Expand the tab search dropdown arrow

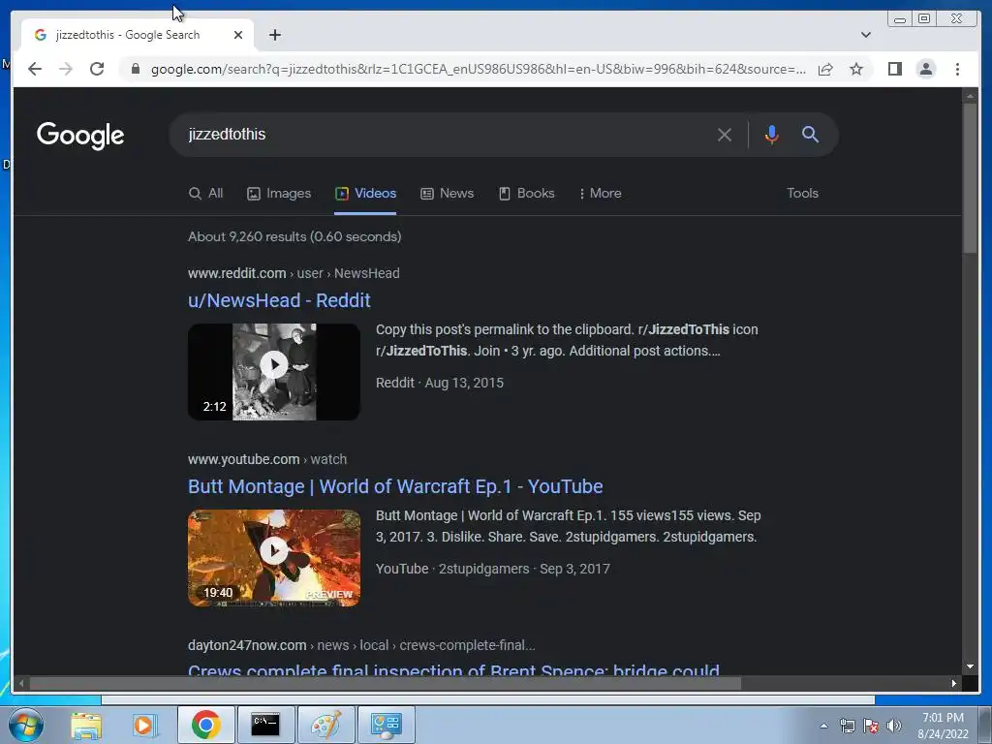(865, 35)
